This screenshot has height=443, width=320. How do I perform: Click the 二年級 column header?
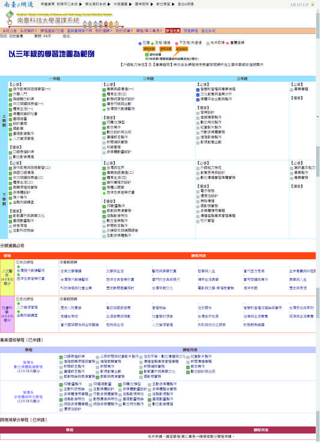148,79
